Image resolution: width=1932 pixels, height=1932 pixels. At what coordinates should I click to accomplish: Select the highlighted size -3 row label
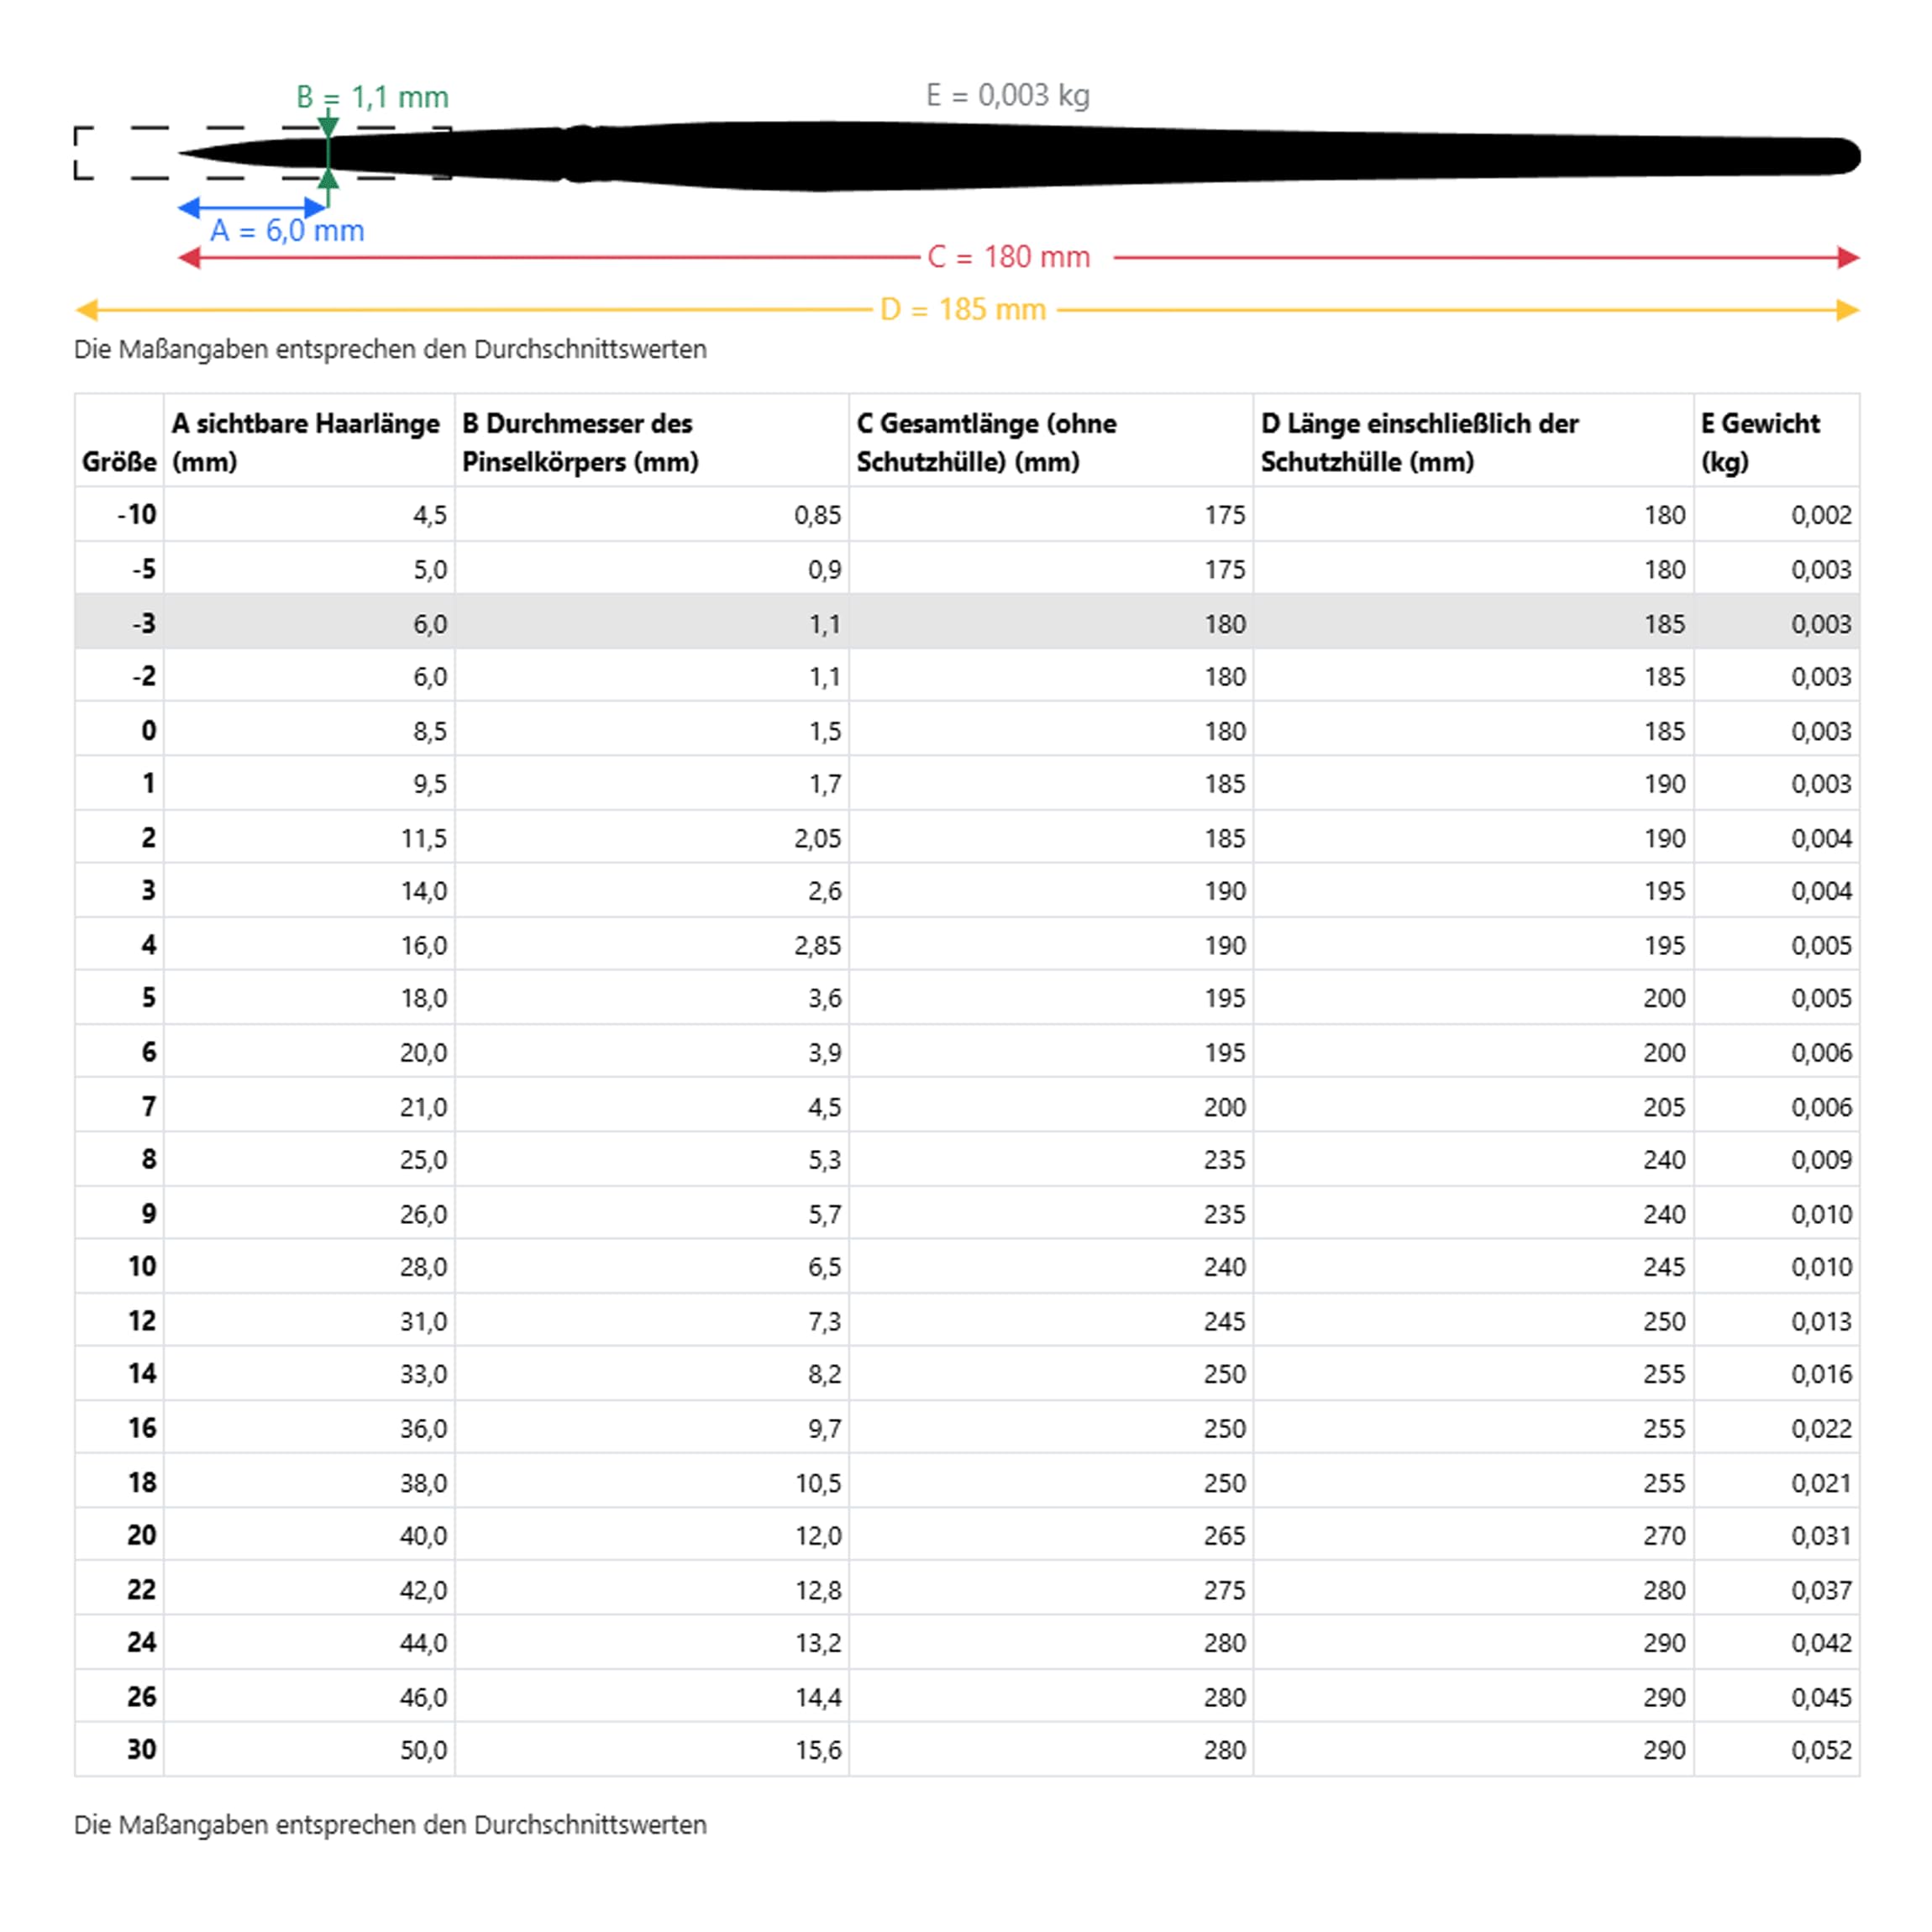click(x=144, y=623)
